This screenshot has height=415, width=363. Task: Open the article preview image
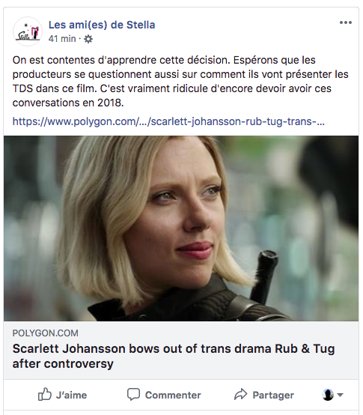(x=181, y=228)
